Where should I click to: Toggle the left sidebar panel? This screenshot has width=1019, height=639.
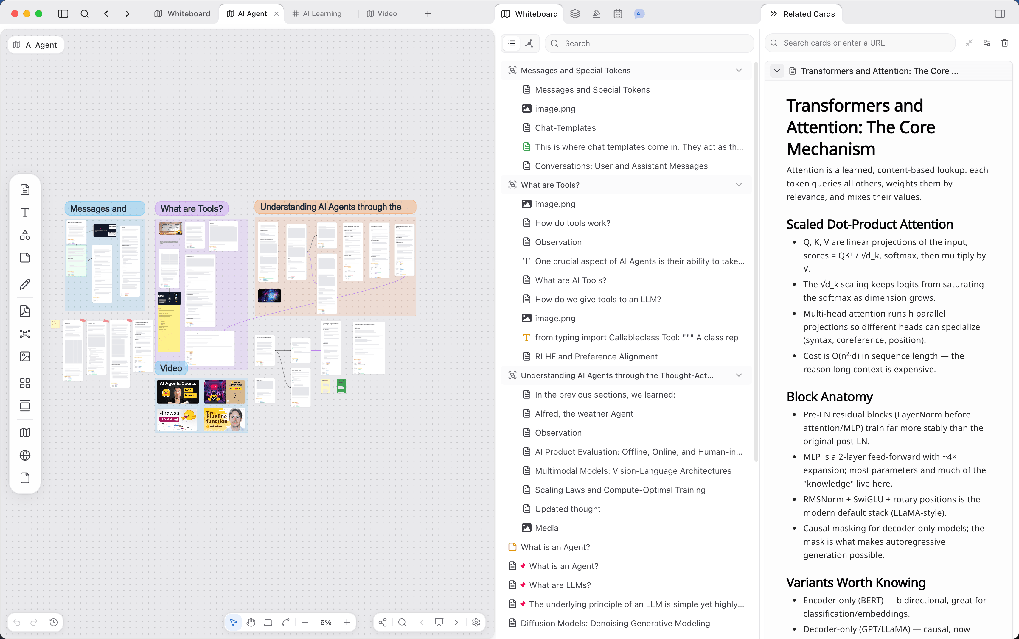point(63,13)
